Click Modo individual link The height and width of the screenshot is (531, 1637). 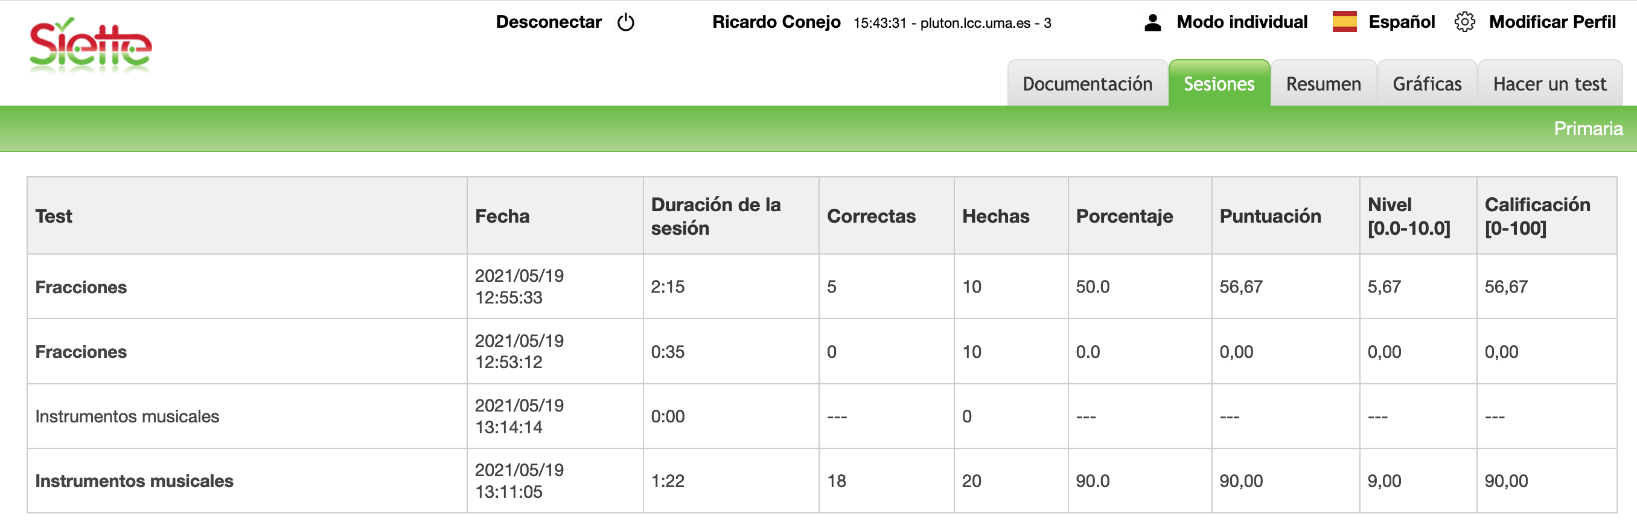[x=1242, y=22]
